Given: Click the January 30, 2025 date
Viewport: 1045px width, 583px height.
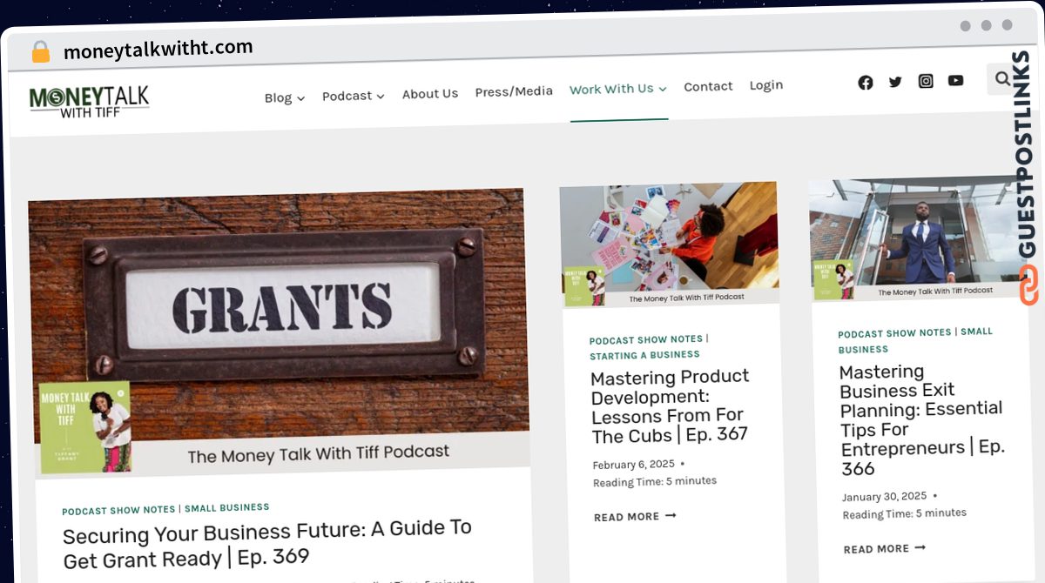Looking at the screenshot, I should pos(884,497).
